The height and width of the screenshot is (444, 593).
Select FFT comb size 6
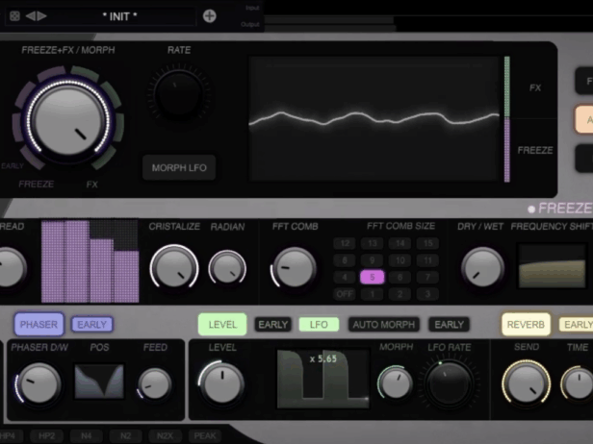pos(400,277)
